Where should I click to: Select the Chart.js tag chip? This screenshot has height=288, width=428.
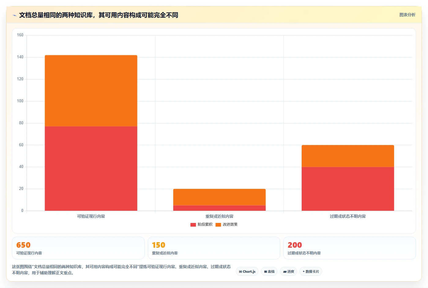click(x=247, y=272)
